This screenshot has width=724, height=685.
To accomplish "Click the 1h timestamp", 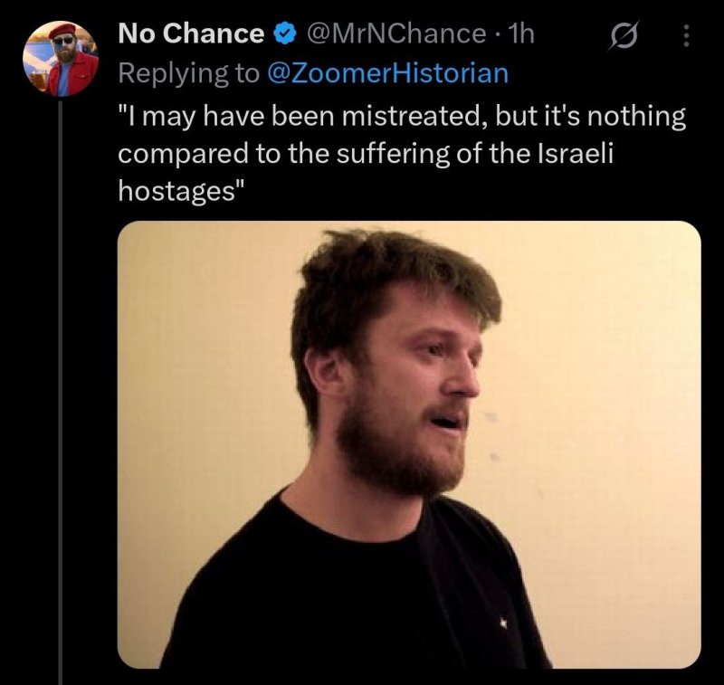I will point(522,35).
